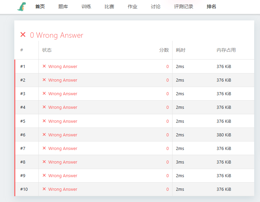Click the red X icon in row #3
Viewport: 260px width, 202px height.
tap(44, 94)
